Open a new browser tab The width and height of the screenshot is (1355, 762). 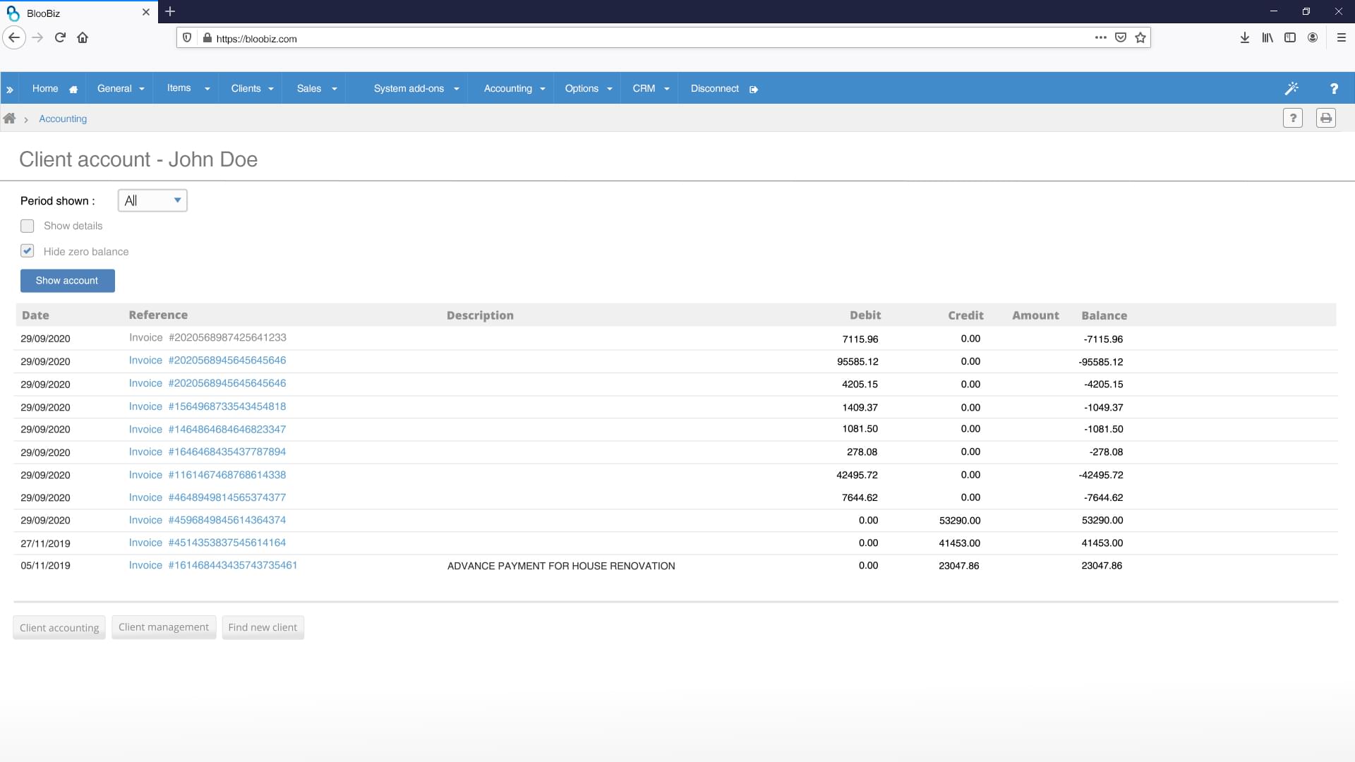click(x=170, y=11)
